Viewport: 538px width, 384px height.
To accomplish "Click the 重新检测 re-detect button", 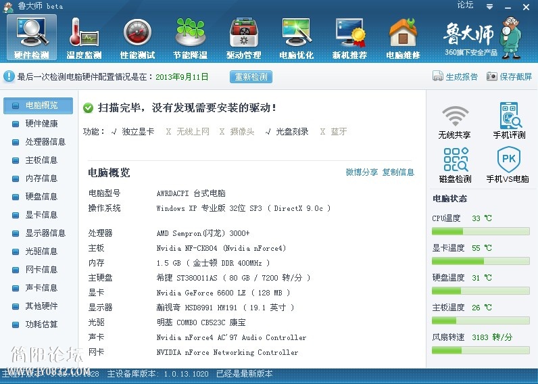I will pyautogui.click(x=251, y=77).
